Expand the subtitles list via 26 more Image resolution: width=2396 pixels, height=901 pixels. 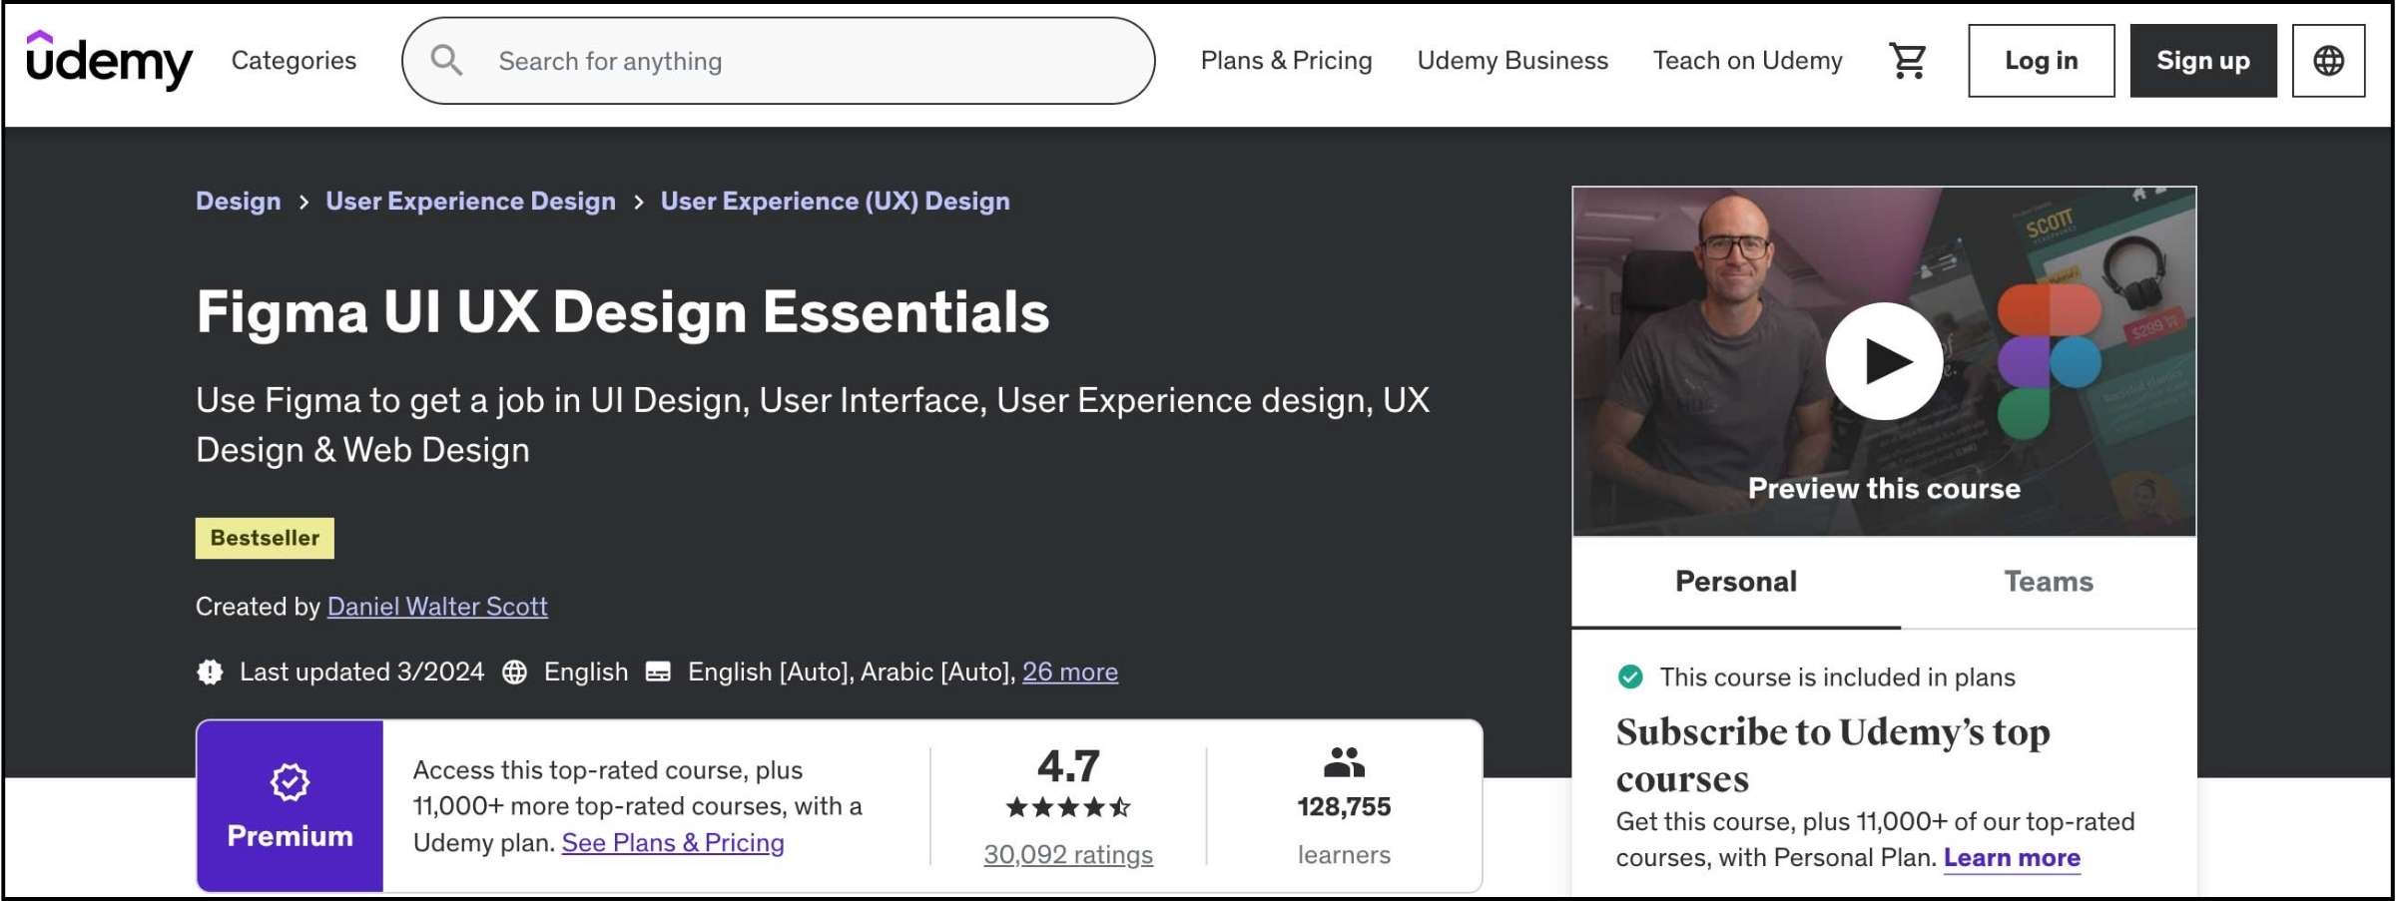coord(1069,672)
